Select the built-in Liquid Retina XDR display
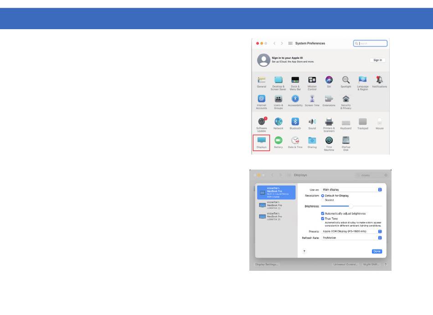433x315 pixels. [276, 192]
